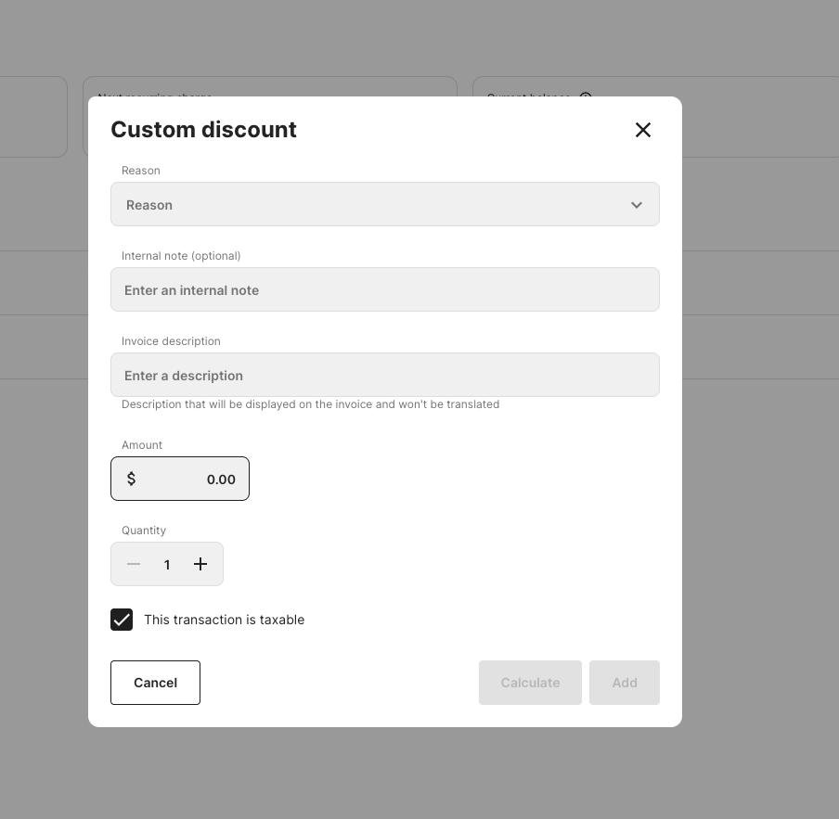The image size is (839, 819).
Task: Focus the internal note field
Action: (385, 289)
